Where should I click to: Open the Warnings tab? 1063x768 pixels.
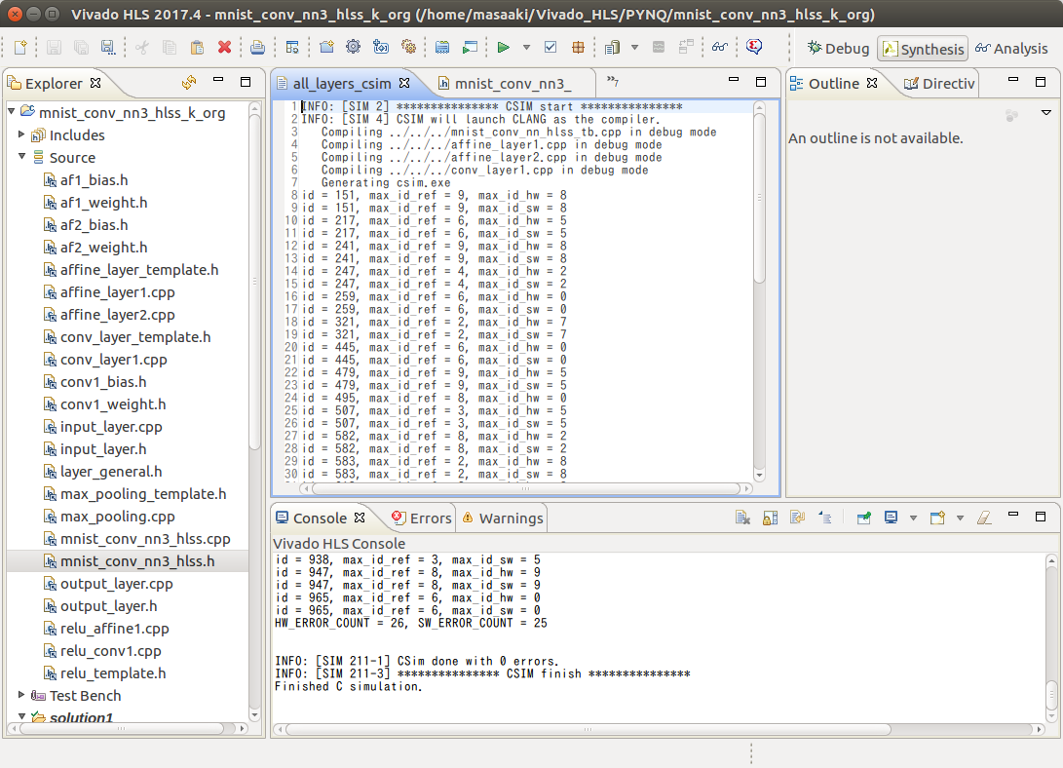[503, 518]
